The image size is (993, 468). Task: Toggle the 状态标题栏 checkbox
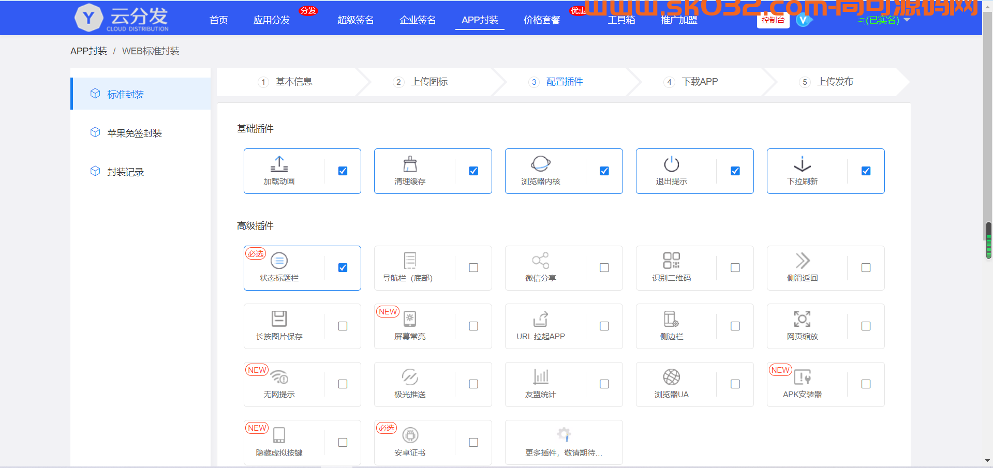pyautogui.click(x=343, y=267)
